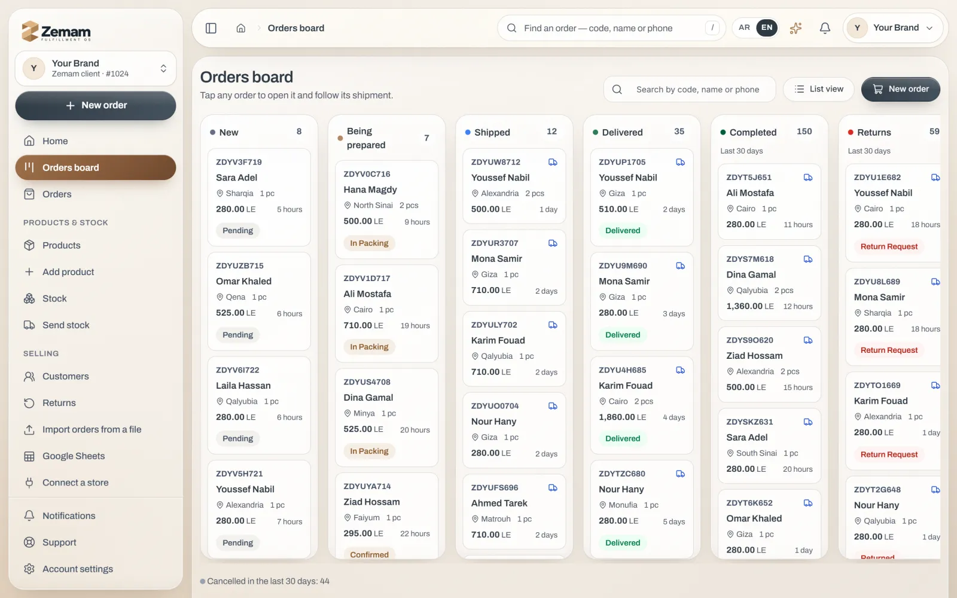
Task: Open order ZDYV3F719 for Sara Adel
Action: [259, 197]
